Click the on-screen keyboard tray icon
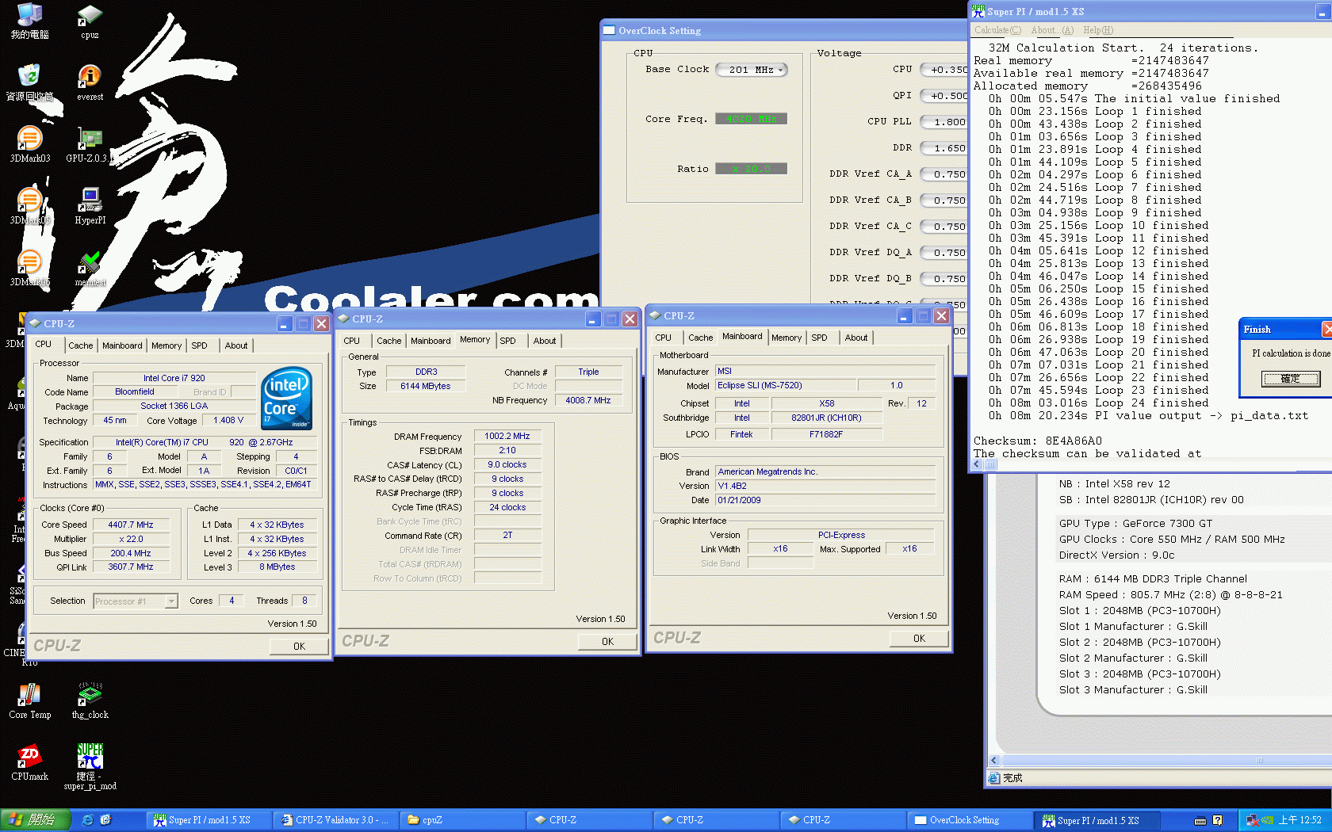Viewport: 1332px width, 832px height. [x=1200, y=820]
